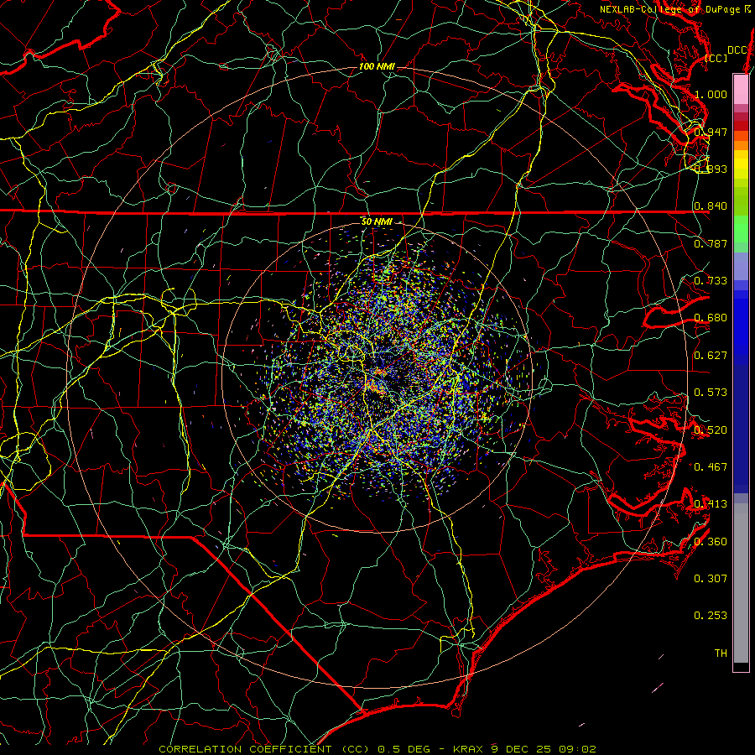Pick the pink swatch atop the color bar

pos(741,89)
